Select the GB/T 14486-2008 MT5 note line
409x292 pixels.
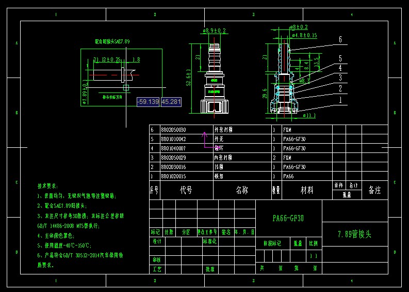coord(69,226)
